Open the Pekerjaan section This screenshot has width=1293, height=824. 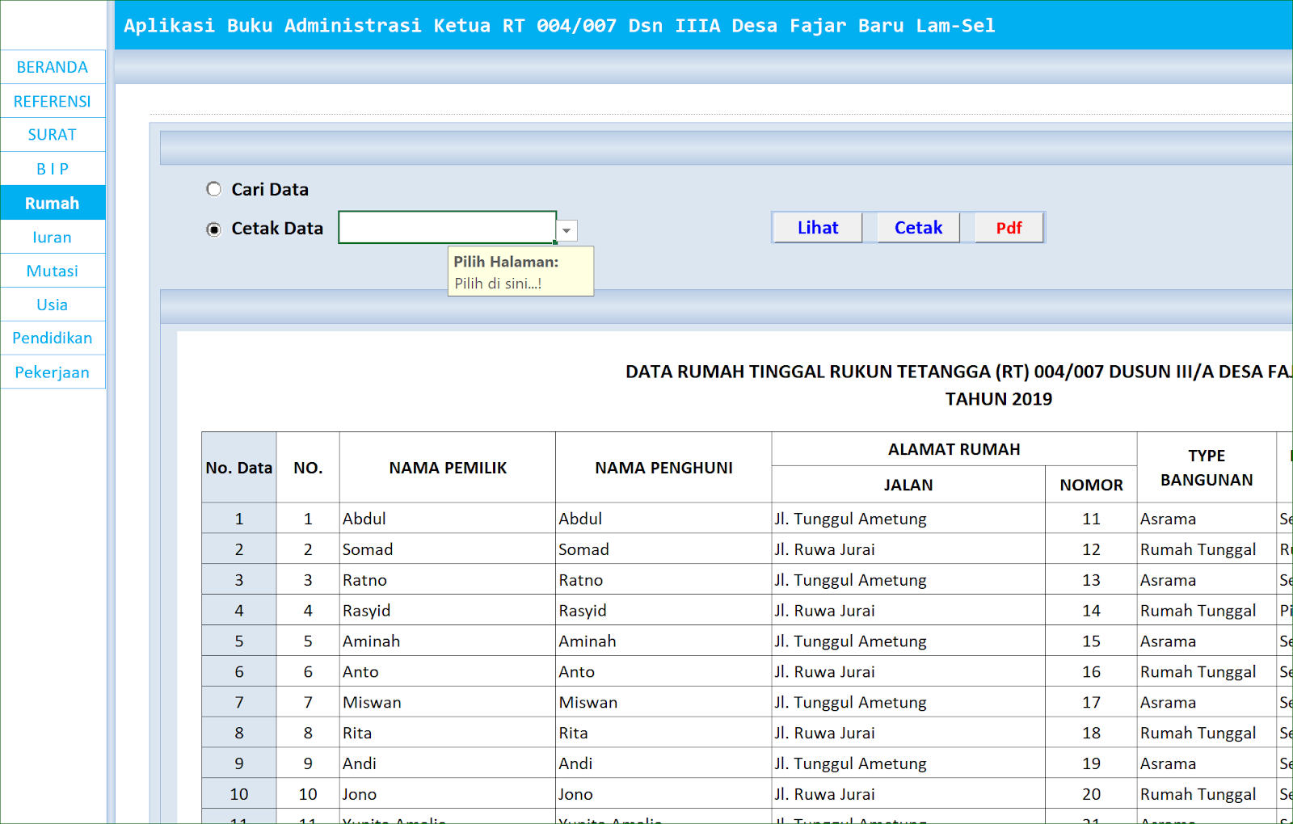[x=53, y=372]
